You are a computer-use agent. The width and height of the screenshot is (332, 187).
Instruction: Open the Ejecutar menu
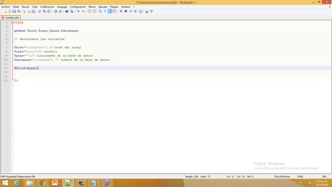click(103, 7)
